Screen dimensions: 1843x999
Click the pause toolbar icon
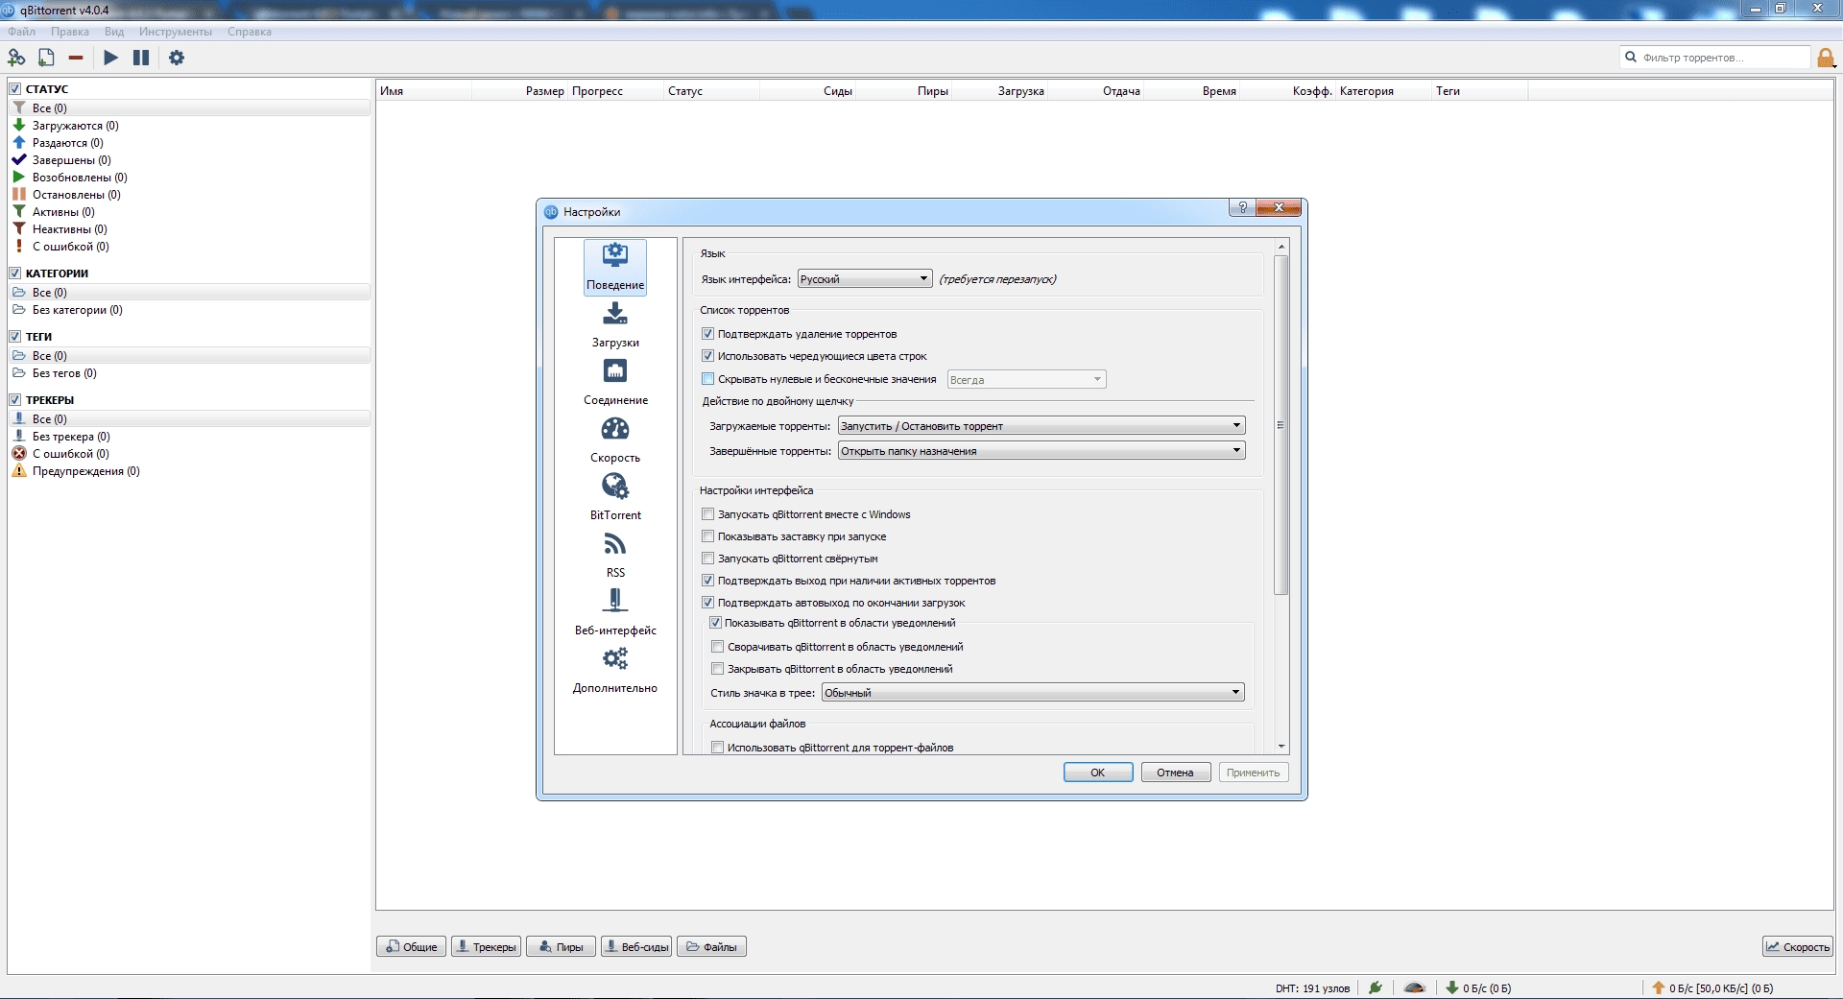click(141, 58)
